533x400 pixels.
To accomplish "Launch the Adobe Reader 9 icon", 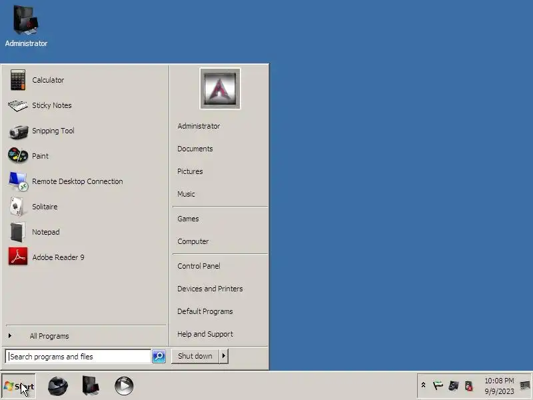I will coord(18,257).
